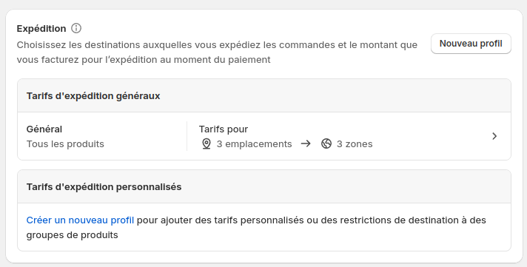Click the Nouveau profil button
The width and height of the screenshot is (527, 267).
click(x=471, y=44)
